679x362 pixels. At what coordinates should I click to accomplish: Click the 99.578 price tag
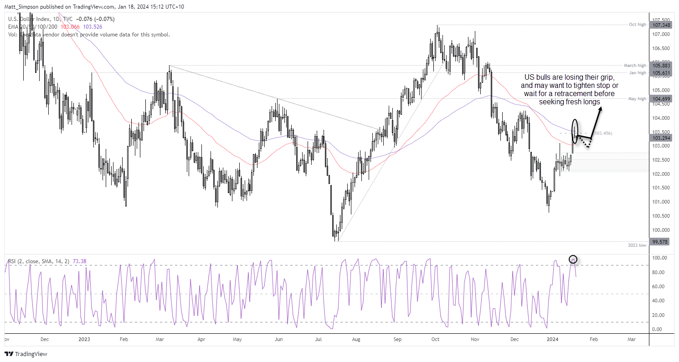click(x=658, y=242)
